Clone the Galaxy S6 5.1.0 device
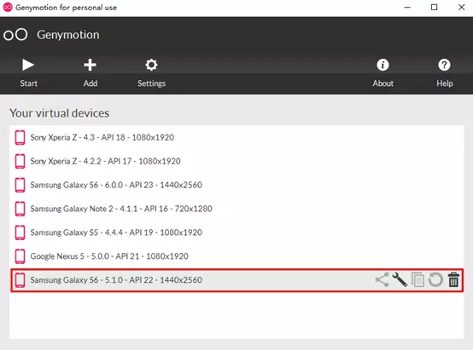The height and width of the screenshot is (350, 473). [418, 280]
